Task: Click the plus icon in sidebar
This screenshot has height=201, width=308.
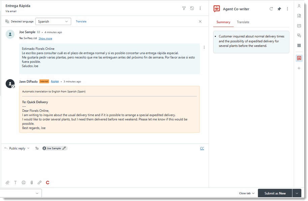Action: (299, 68)
